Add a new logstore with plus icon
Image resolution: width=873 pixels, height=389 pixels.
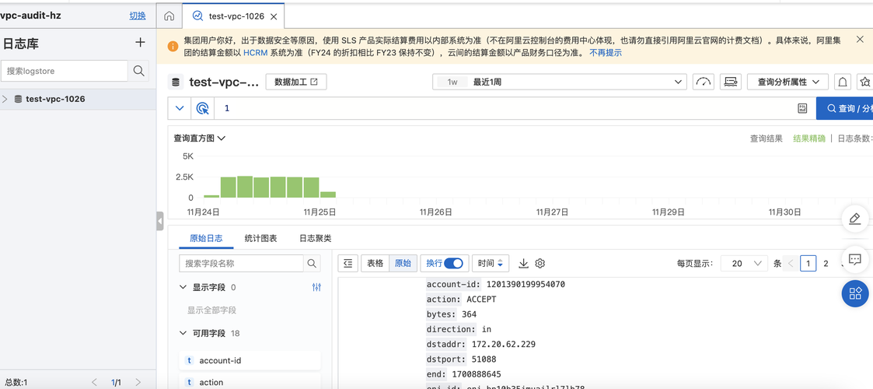pyautogui.click(x=140, y=42)
